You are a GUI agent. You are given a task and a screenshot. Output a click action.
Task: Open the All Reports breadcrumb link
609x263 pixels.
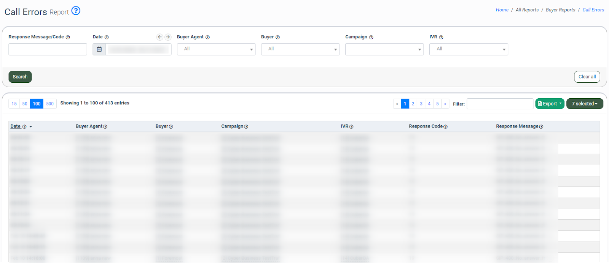(x=527, y=10)
